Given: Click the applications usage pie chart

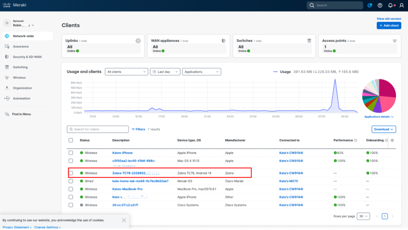Looking at the screenshot, I should pyautogui.click(x=379, y=96).
